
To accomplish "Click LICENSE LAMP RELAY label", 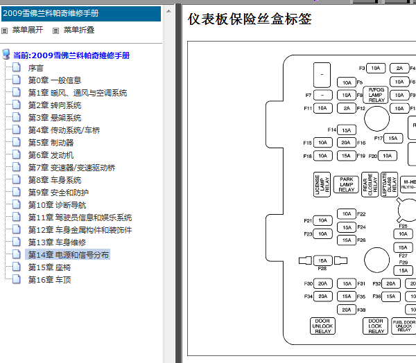I will point(322,184).
